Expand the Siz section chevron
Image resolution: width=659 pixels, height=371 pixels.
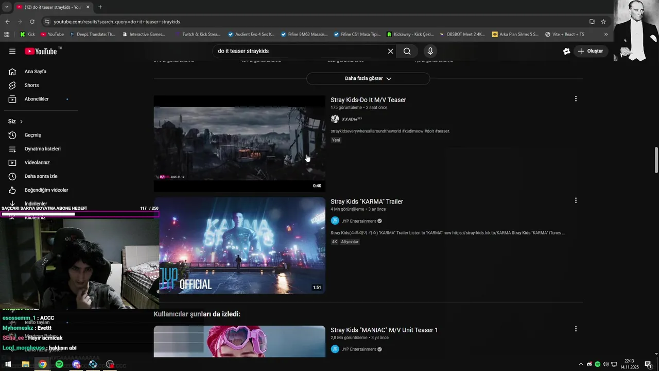point(21,122)
